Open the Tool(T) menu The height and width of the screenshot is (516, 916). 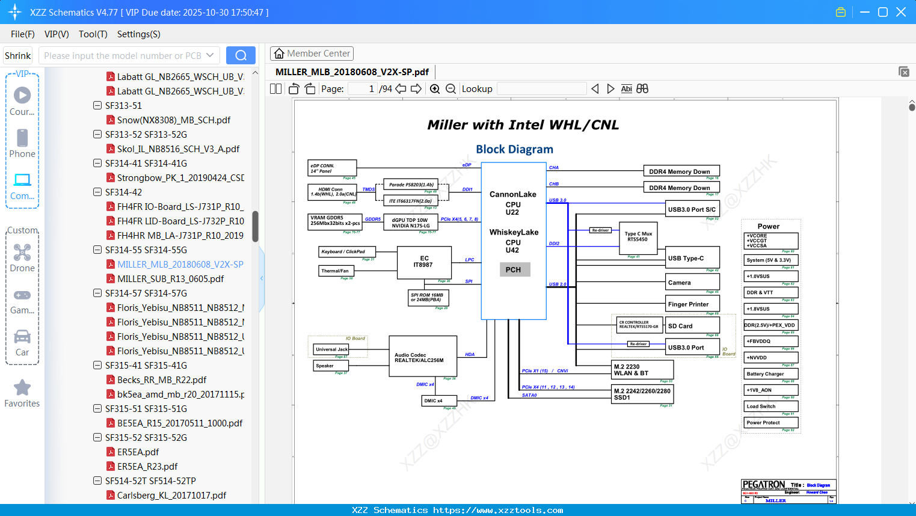pyautogui.click(x=93, y=34)
